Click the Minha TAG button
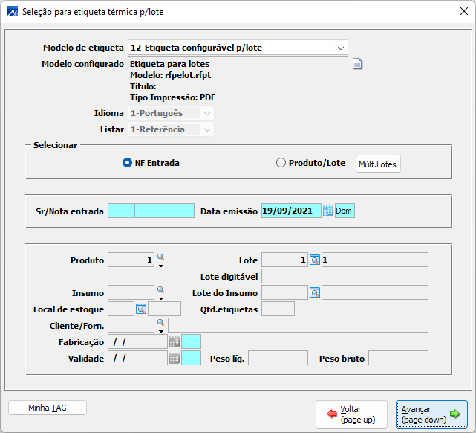476x433 pixels. 48,408
